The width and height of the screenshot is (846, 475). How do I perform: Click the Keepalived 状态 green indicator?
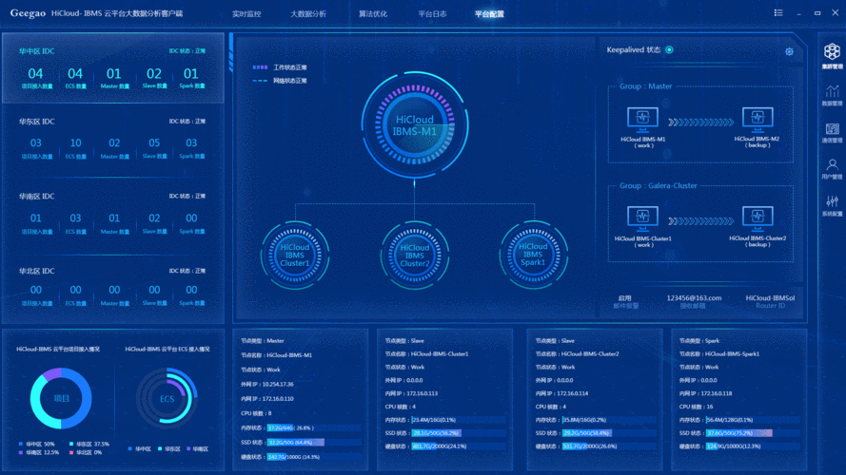pyautogui.click(x=669, y=49)
